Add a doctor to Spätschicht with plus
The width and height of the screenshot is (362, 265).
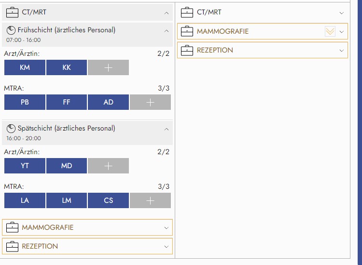click(x=108, y=166)
